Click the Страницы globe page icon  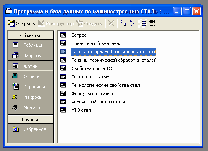pos(15,86)
